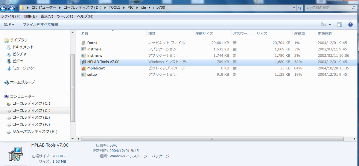
Task: Click the change view icon
Action: [x=324, y=24]
